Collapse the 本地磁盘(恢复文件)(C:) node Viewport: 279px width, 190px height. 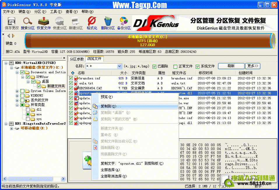click(12, 68)
